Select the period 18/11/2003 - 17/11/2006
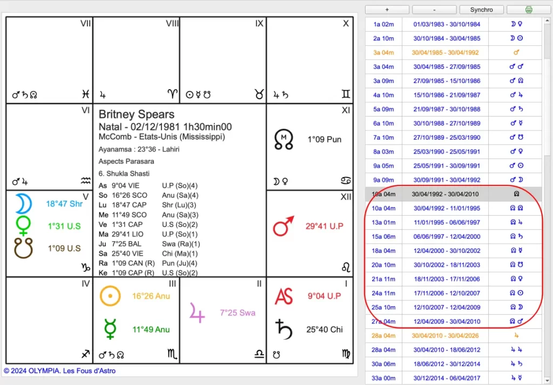Image resolution: width=553 pixels, height=385 pixels. click(454, 279)
